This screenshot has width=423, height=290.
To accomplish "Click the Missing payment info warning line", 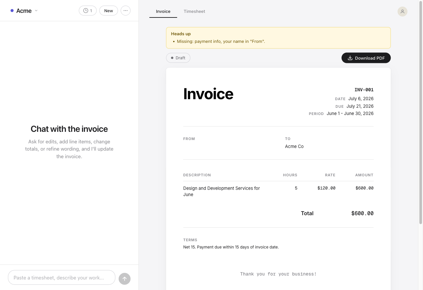I will tap(221, 41).
